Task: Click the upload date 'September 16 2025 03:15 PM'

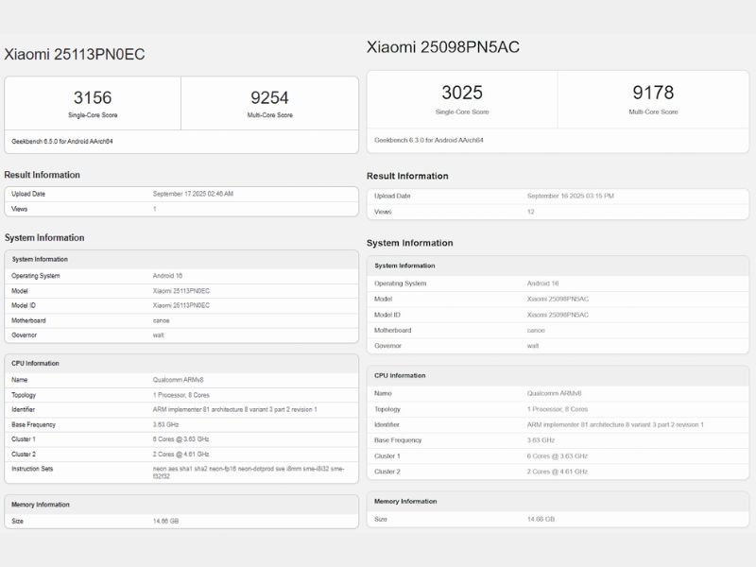Action: [x=571, y=196]
